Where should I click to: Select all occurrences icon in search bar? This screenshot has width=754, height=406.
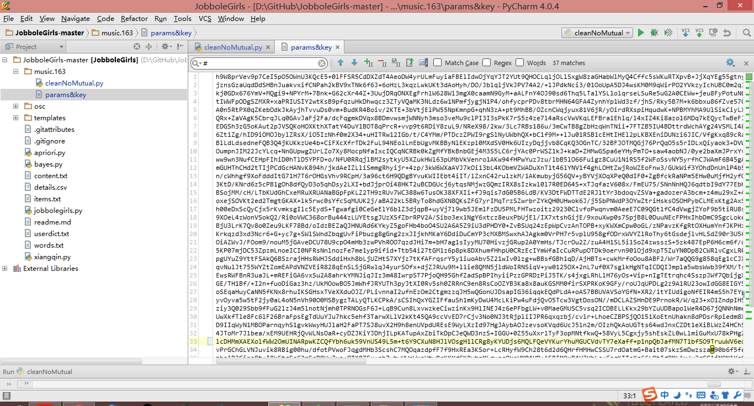(396, 63)
